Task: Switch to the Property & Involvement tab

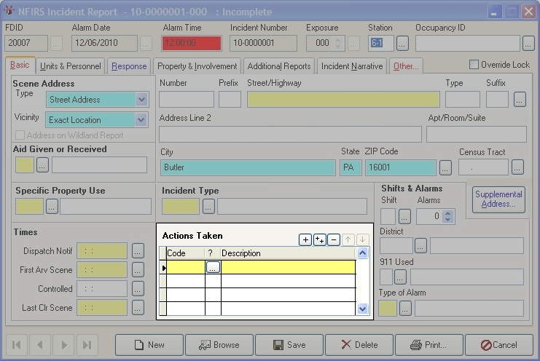Action: coord(197,66)
